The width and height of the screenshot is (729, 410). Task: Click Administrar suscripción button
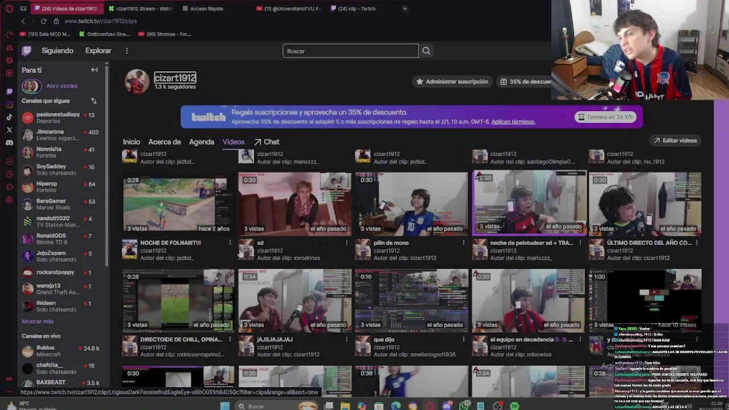pos(452,81)
